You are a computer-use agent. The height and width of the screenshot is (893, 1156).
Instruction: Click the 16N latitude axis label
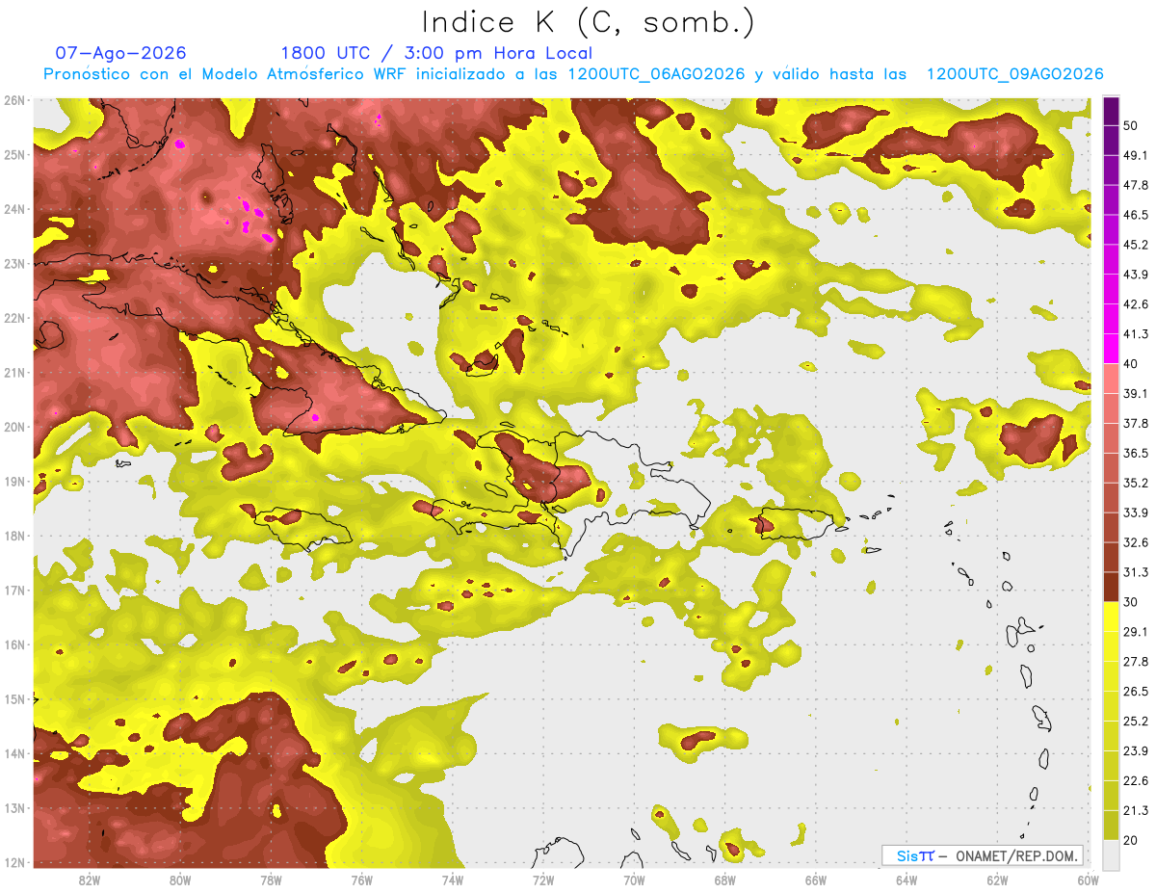(14, 644)
